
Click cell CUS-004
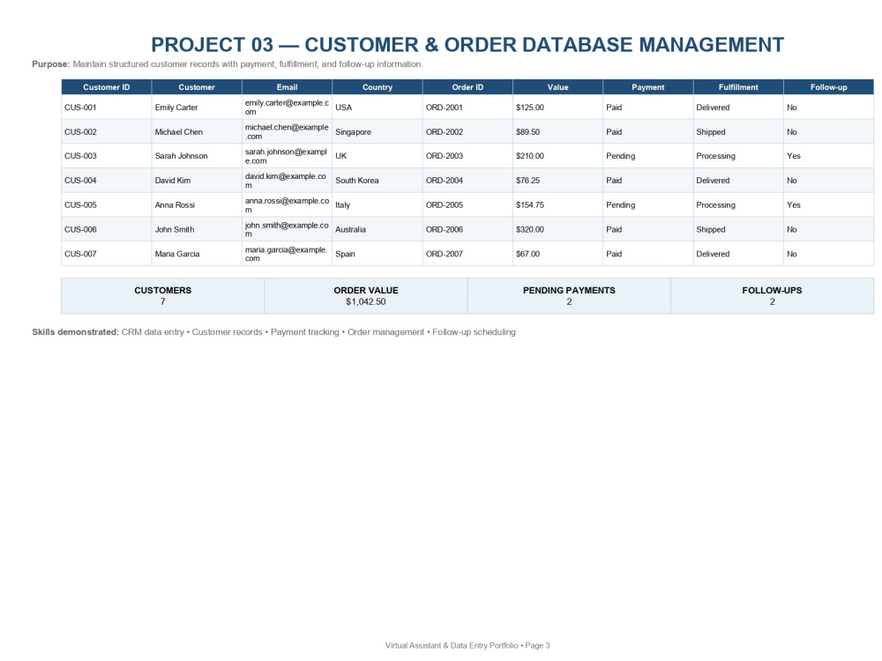pyautogui.click(x=107, y=181)
